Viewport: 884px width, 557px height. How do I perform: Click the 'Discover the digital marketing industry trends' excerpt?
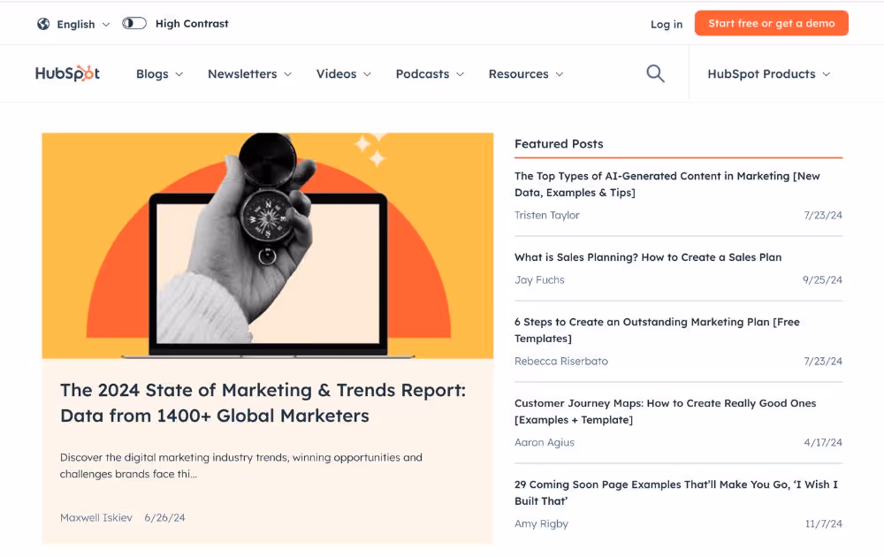(x=240, y=465)
